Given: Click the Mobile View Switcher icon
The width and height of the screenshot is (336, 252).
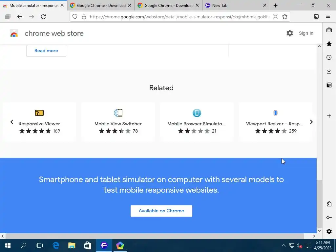Looking at the screenshot, I should [x=118, y=113].
